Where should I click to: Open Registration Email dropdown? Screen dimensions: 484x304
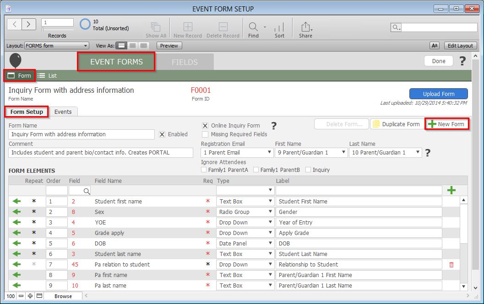point(237,153)
